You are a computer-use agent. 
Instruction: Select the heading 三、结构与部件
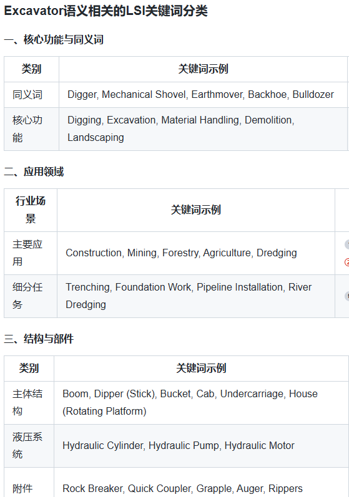point(39,339)
